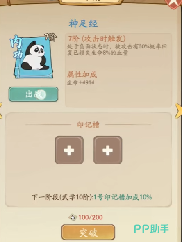
Task: Tap the 出战 deploy button
Action: 33,94
